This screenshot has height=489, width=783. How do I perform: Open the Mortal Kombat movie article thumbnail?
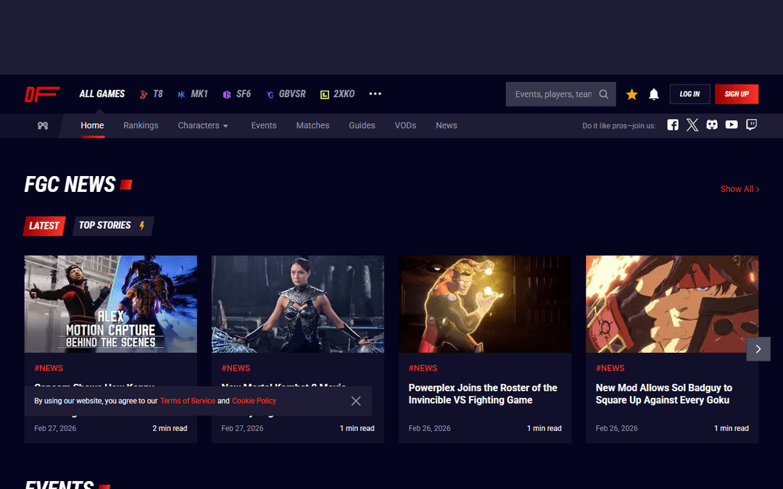point(298,304)
